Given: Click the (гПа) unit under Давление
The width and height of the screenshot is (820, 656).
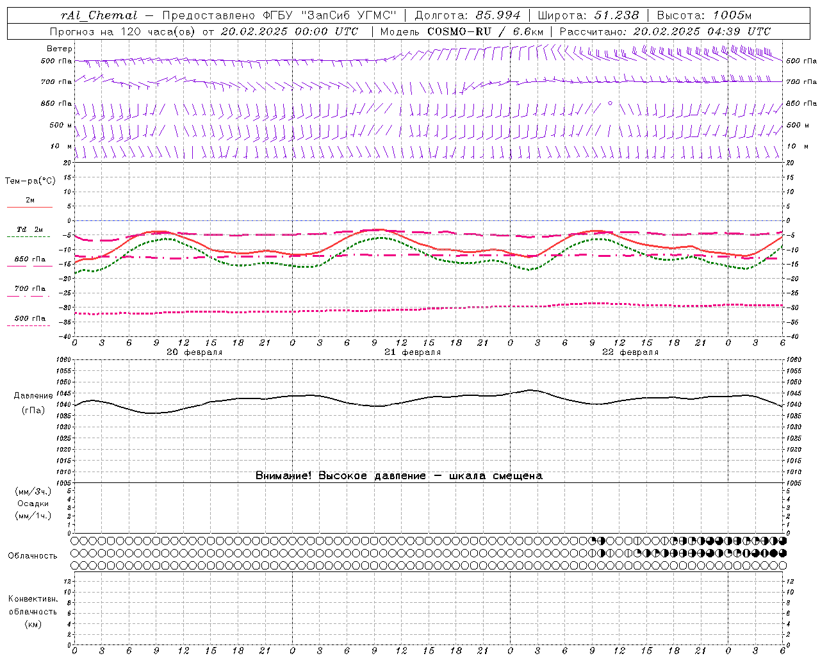Looking at the screenshot, I should point(33,411).
